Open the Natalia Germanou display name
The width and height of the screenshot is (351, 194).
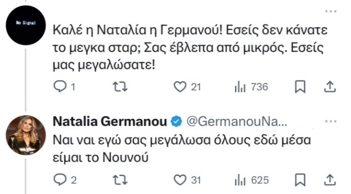(x=110, y=122)
